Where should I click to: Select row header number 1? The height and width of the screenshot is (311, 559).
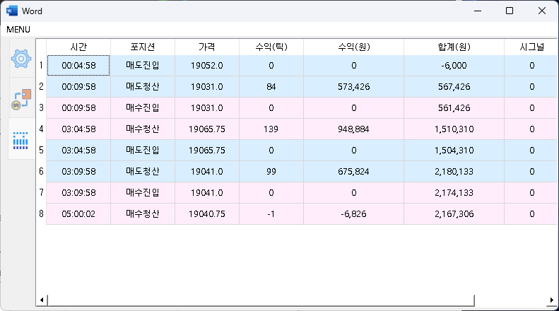point(41,66)
